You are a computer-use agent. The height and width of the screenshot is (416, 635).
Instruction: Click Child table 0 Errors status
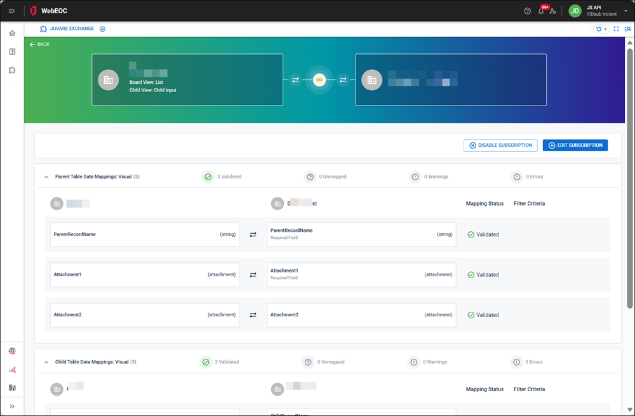pyautogui.click(x=526, y=362)
